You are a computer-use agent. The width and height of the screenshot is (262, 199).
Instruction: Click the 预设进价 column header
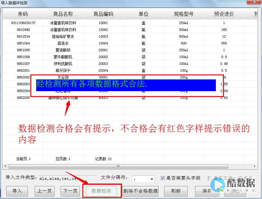pos(224,14)
